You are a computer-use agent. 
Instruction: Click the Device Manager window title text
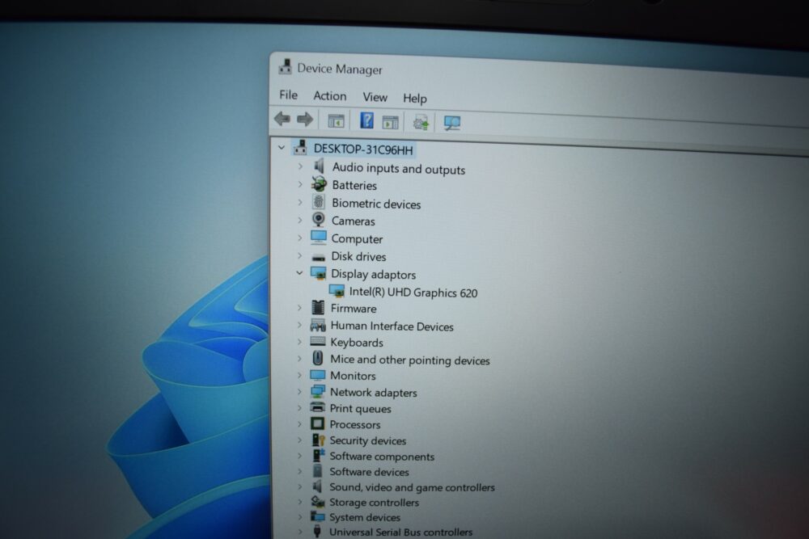pyautogui.click(x=340, y=69)
